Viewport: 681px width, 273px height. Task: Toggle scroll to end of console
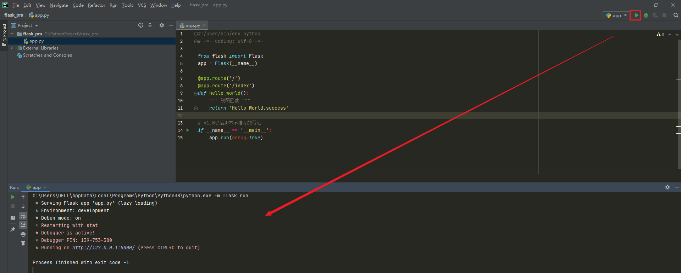(23, 225)
